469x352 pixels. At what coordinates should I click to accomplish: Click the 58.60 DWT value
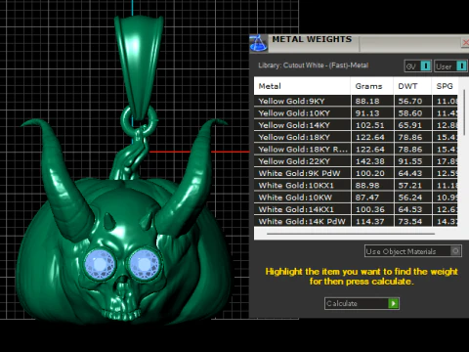point(410,113)
